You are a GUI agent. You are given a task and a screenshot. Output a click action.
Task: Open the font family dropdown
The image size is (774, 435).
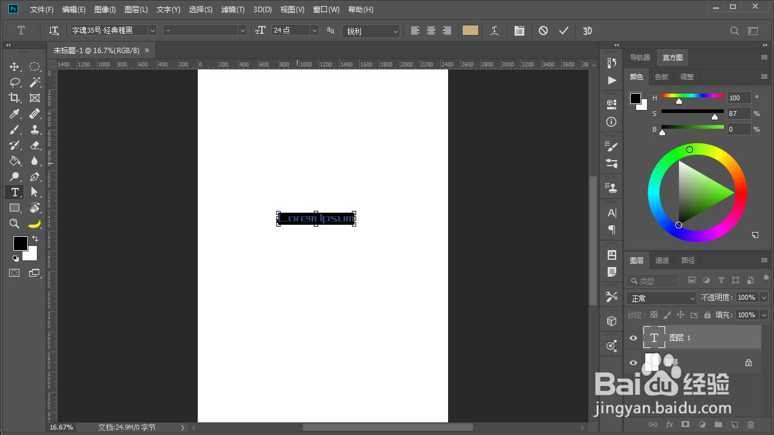tap(152, 30)
